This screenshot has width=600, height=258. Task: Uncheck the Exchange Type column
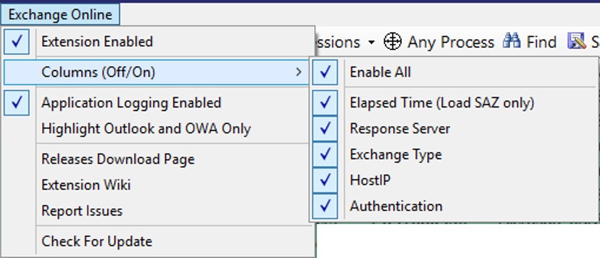coord(325,154)
